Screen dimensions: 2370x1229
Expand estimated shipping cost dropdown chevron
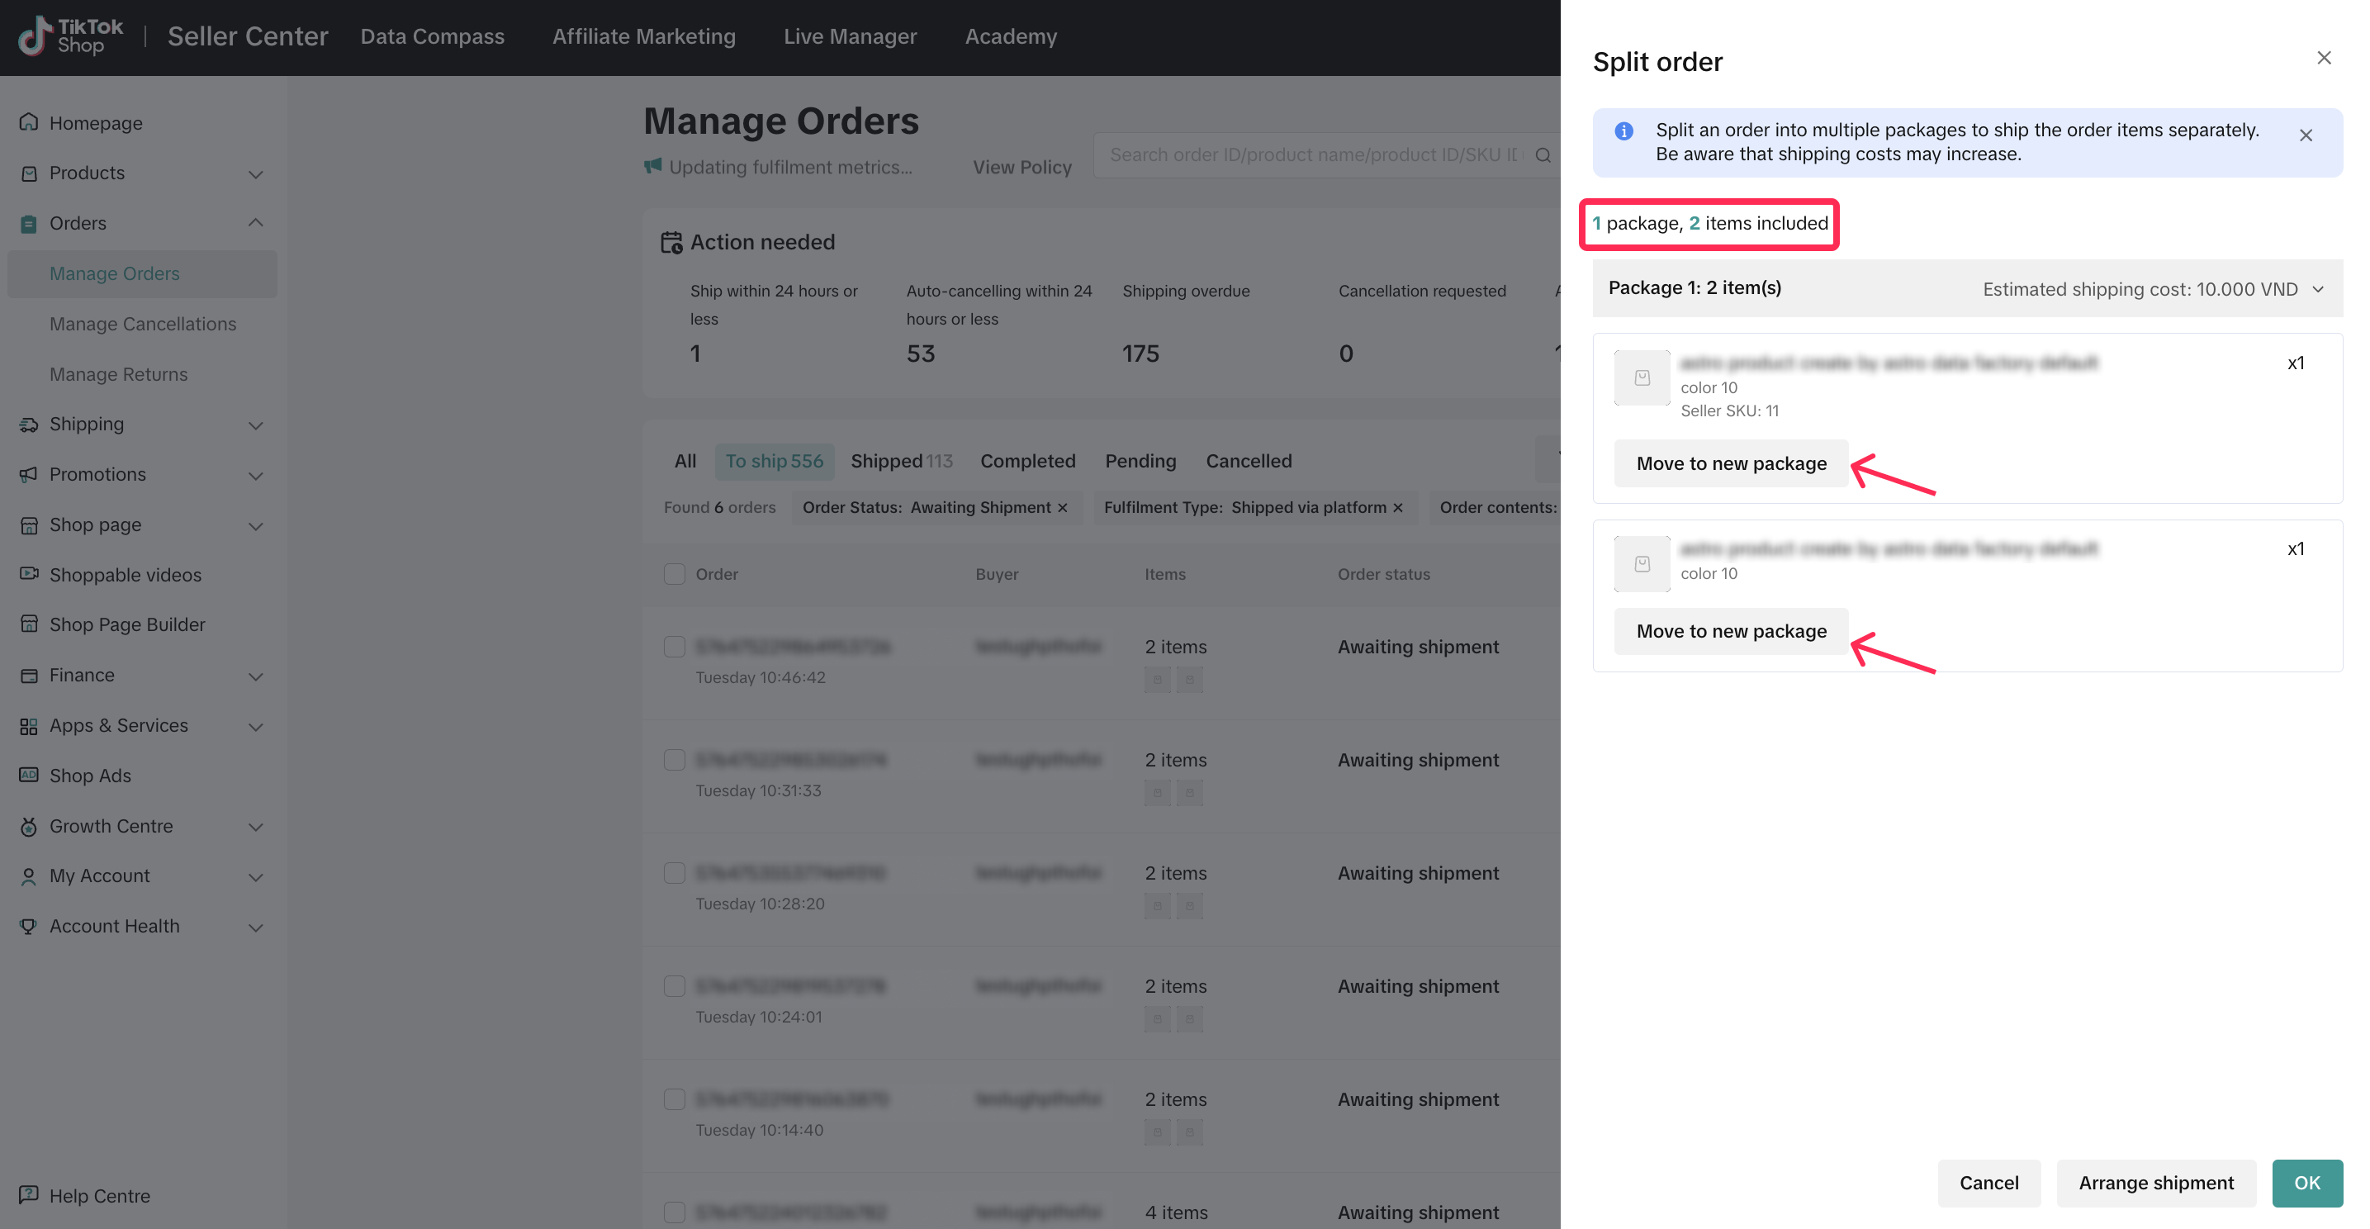click(2317, 289)
